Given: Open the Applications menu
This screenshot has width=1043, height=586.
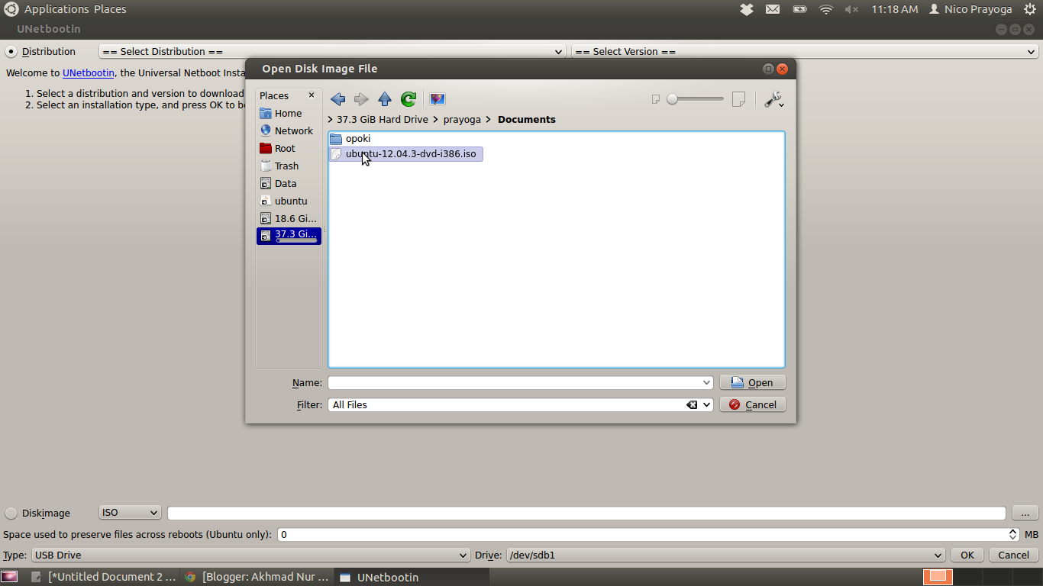Looking at the screenshot, I should 57,9.
